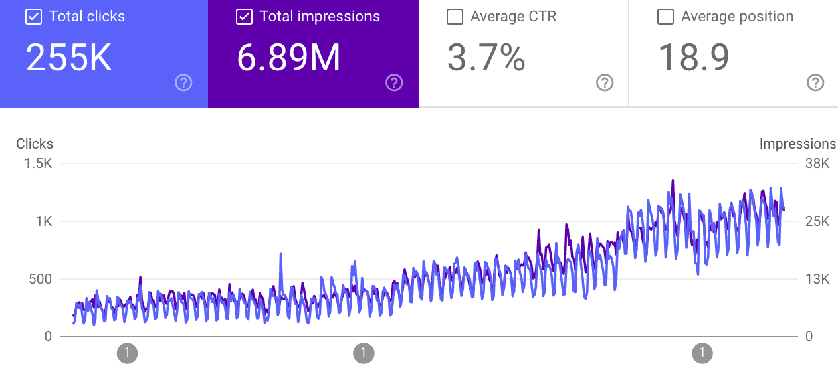The height and width of the screenshot is (390, 838).
Task: Click the Clicks axis label
Action: point(35,144)
